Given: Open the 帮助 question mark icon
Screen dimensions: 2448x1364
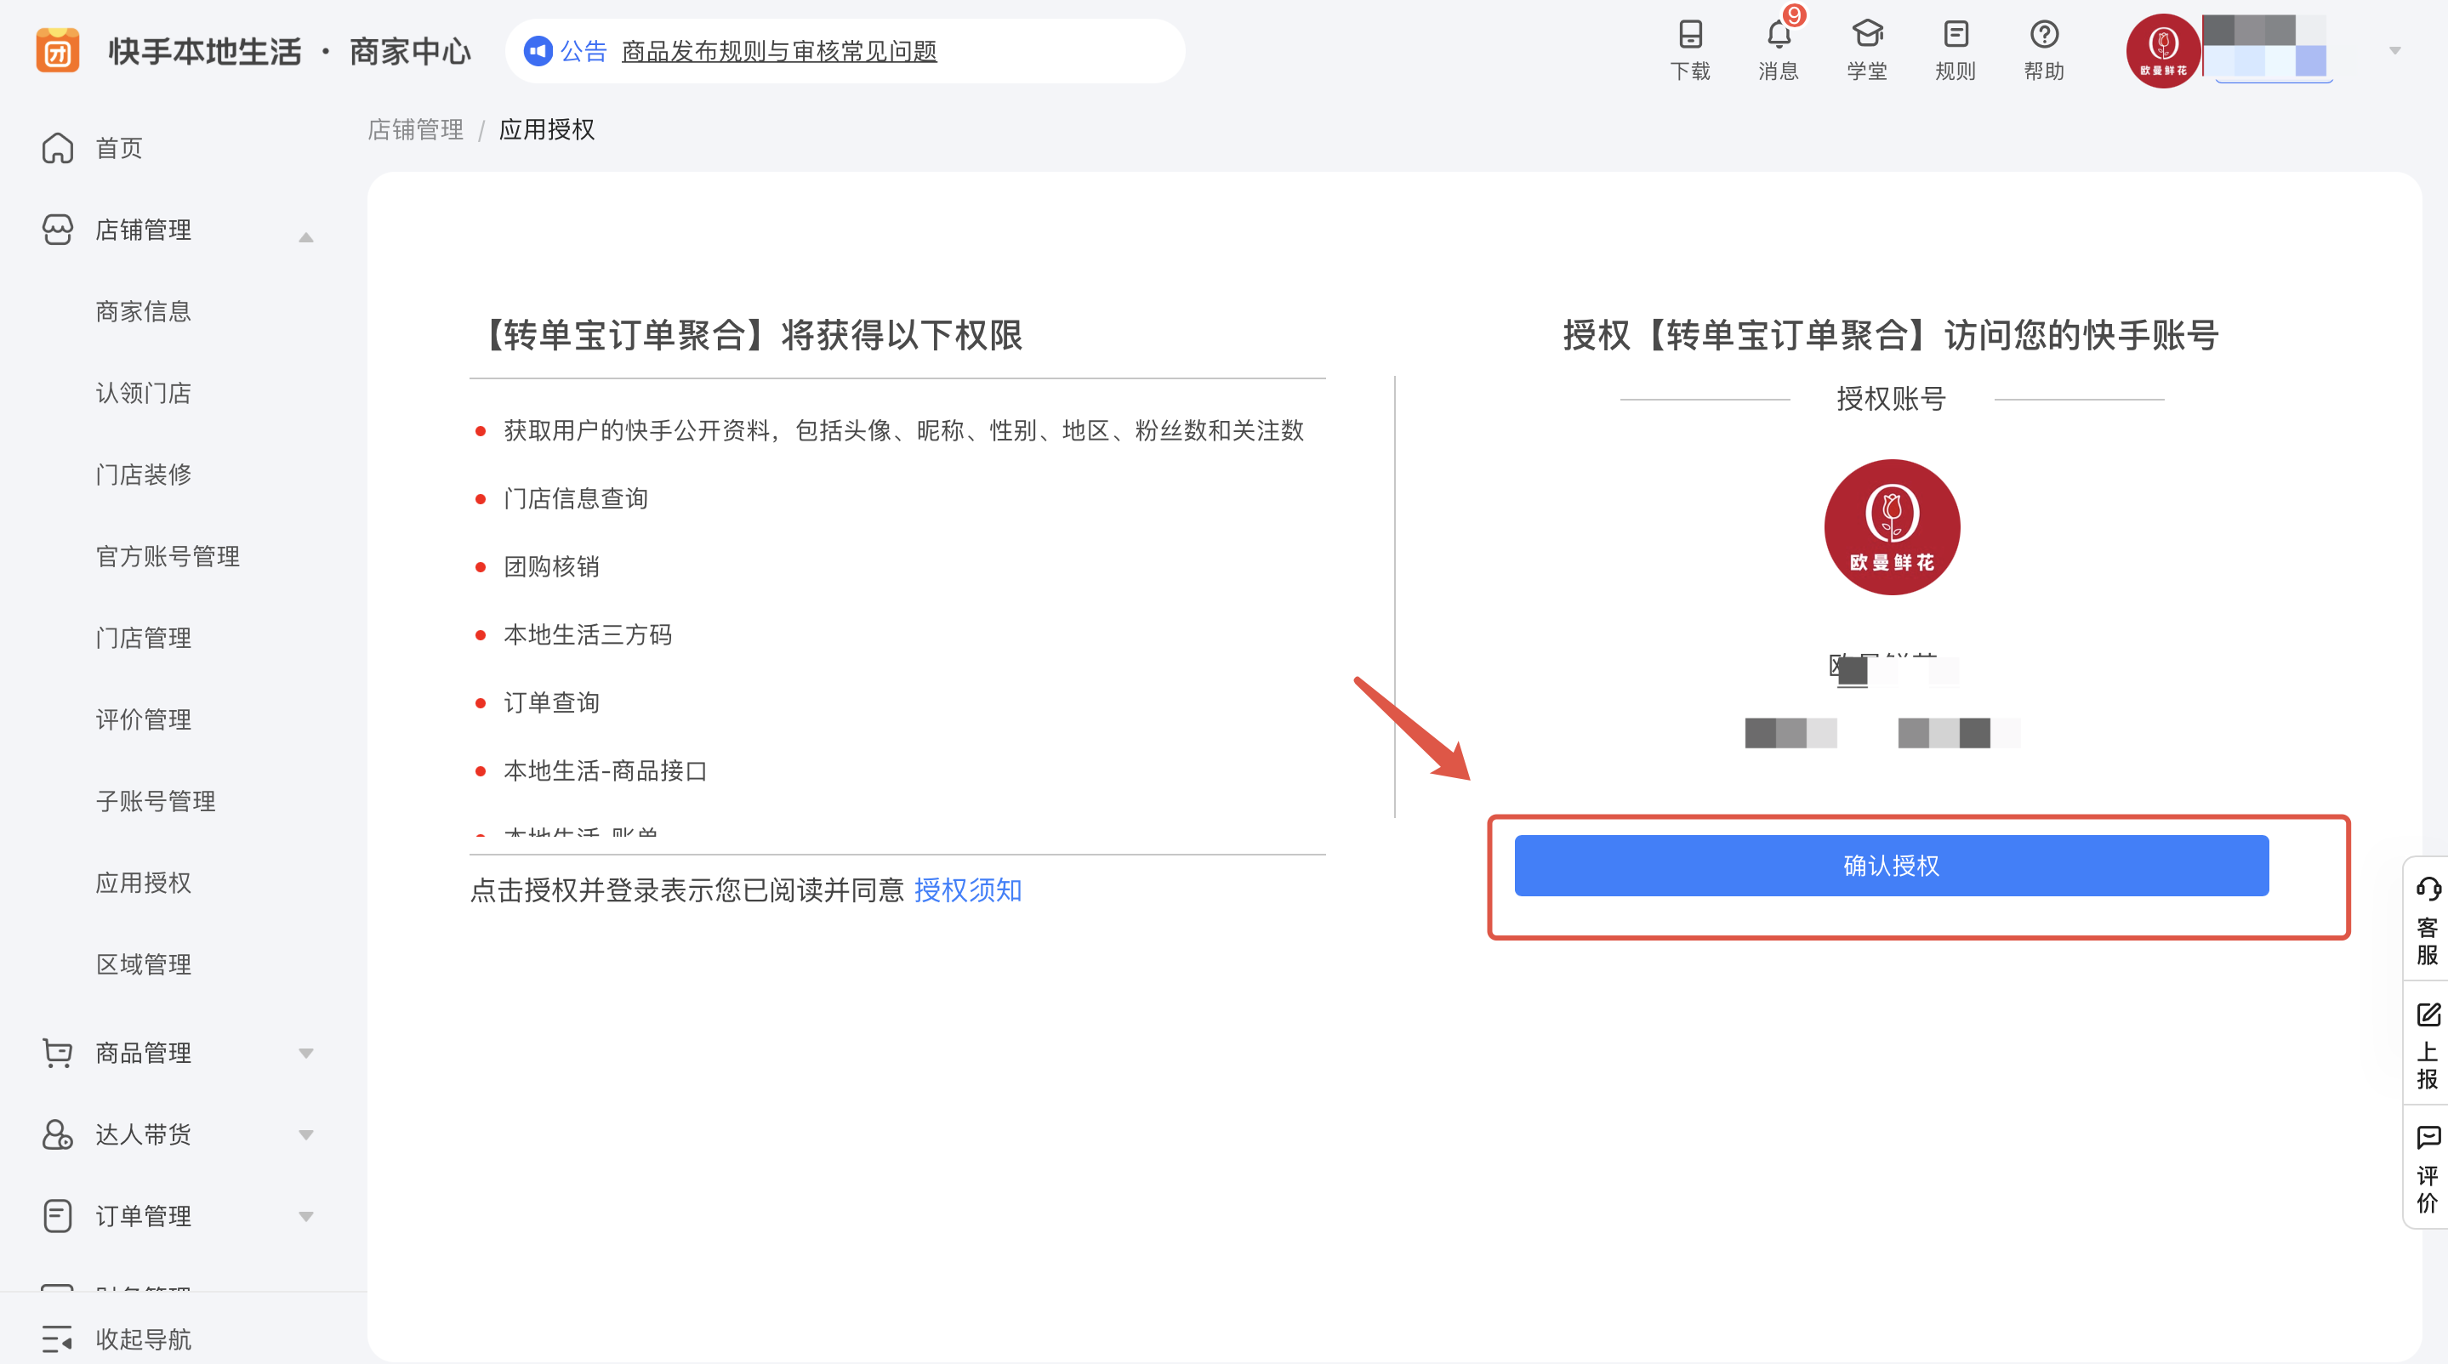Looking at the screenshot, I should 2044,34.
